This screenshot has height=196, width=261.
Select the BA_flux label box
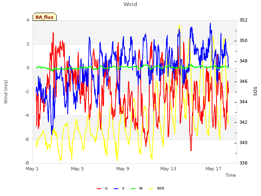(x=44, y=17)
